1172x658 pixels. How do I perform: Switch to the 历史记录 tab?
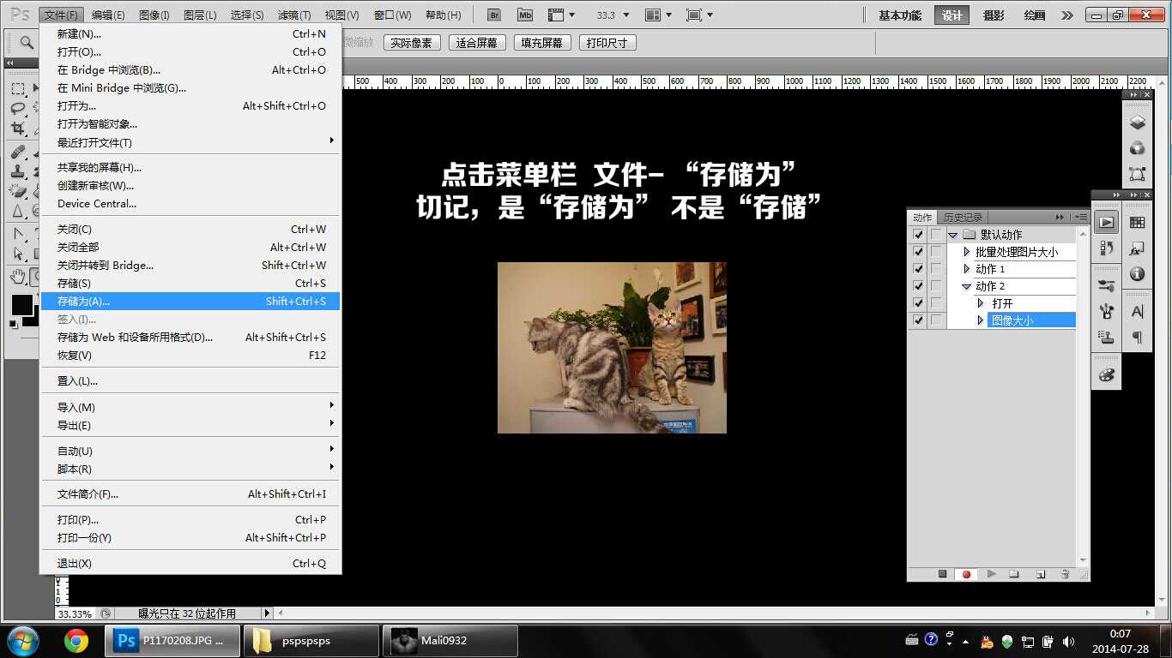coord(963,218)
